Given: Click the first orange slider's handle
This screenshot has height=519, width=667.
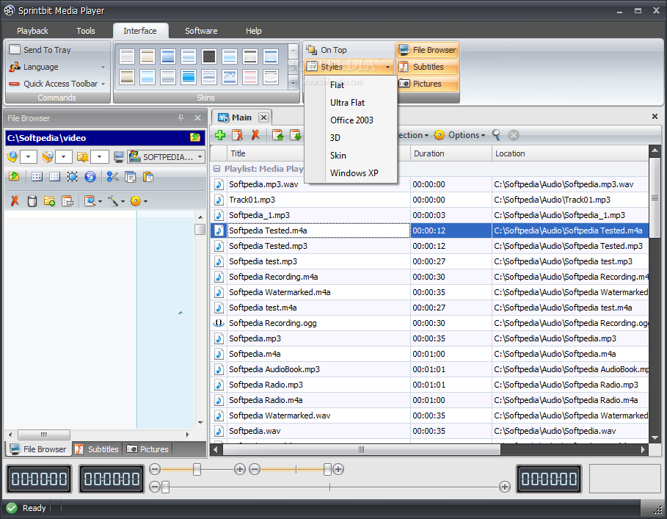Looking at the screenshot, I should [197, 469].
